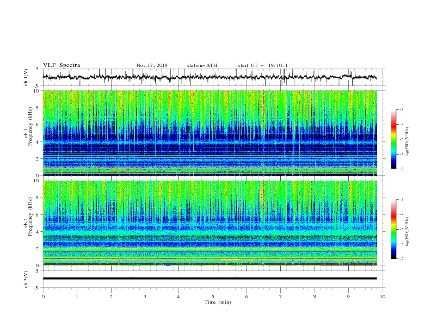Click time axis tick label "2"
This screenshot has height=333, width=431.
click(111, 297)
